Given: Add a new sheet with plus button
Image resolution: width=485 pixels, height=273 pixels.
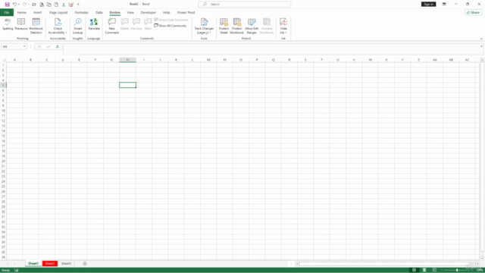Looking at the screenshot, I should pyautogui.click(x=85, y=263).
